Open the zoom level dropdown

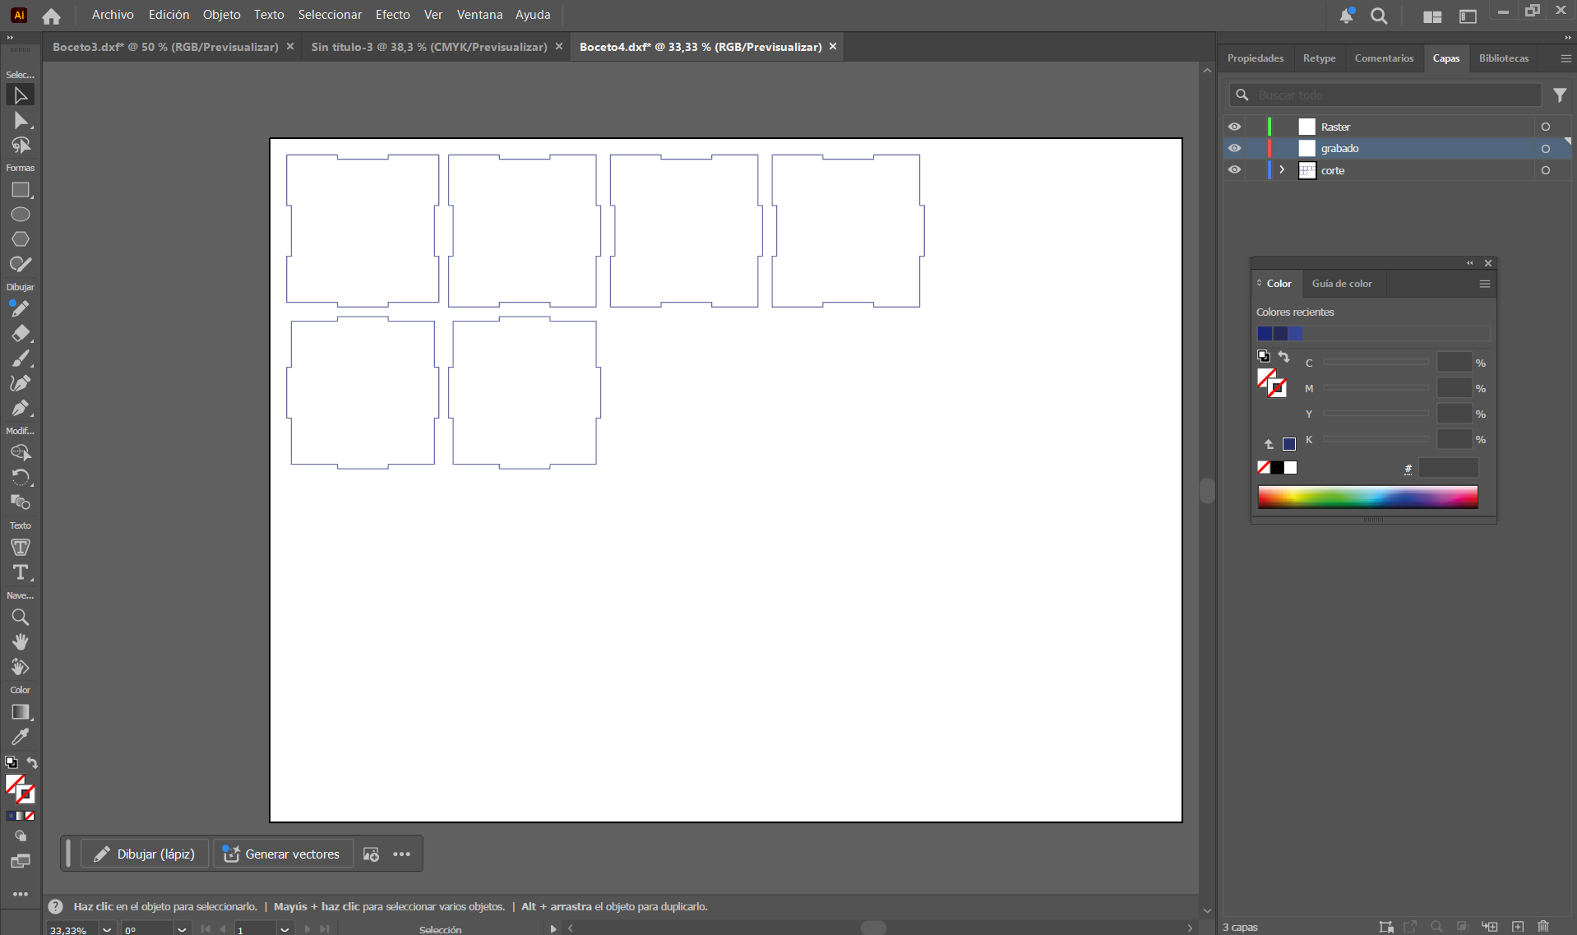click(107, 929)
